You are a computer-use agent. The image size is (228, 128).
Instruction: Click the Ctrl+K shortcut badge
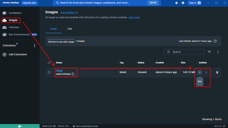point(153,3)
